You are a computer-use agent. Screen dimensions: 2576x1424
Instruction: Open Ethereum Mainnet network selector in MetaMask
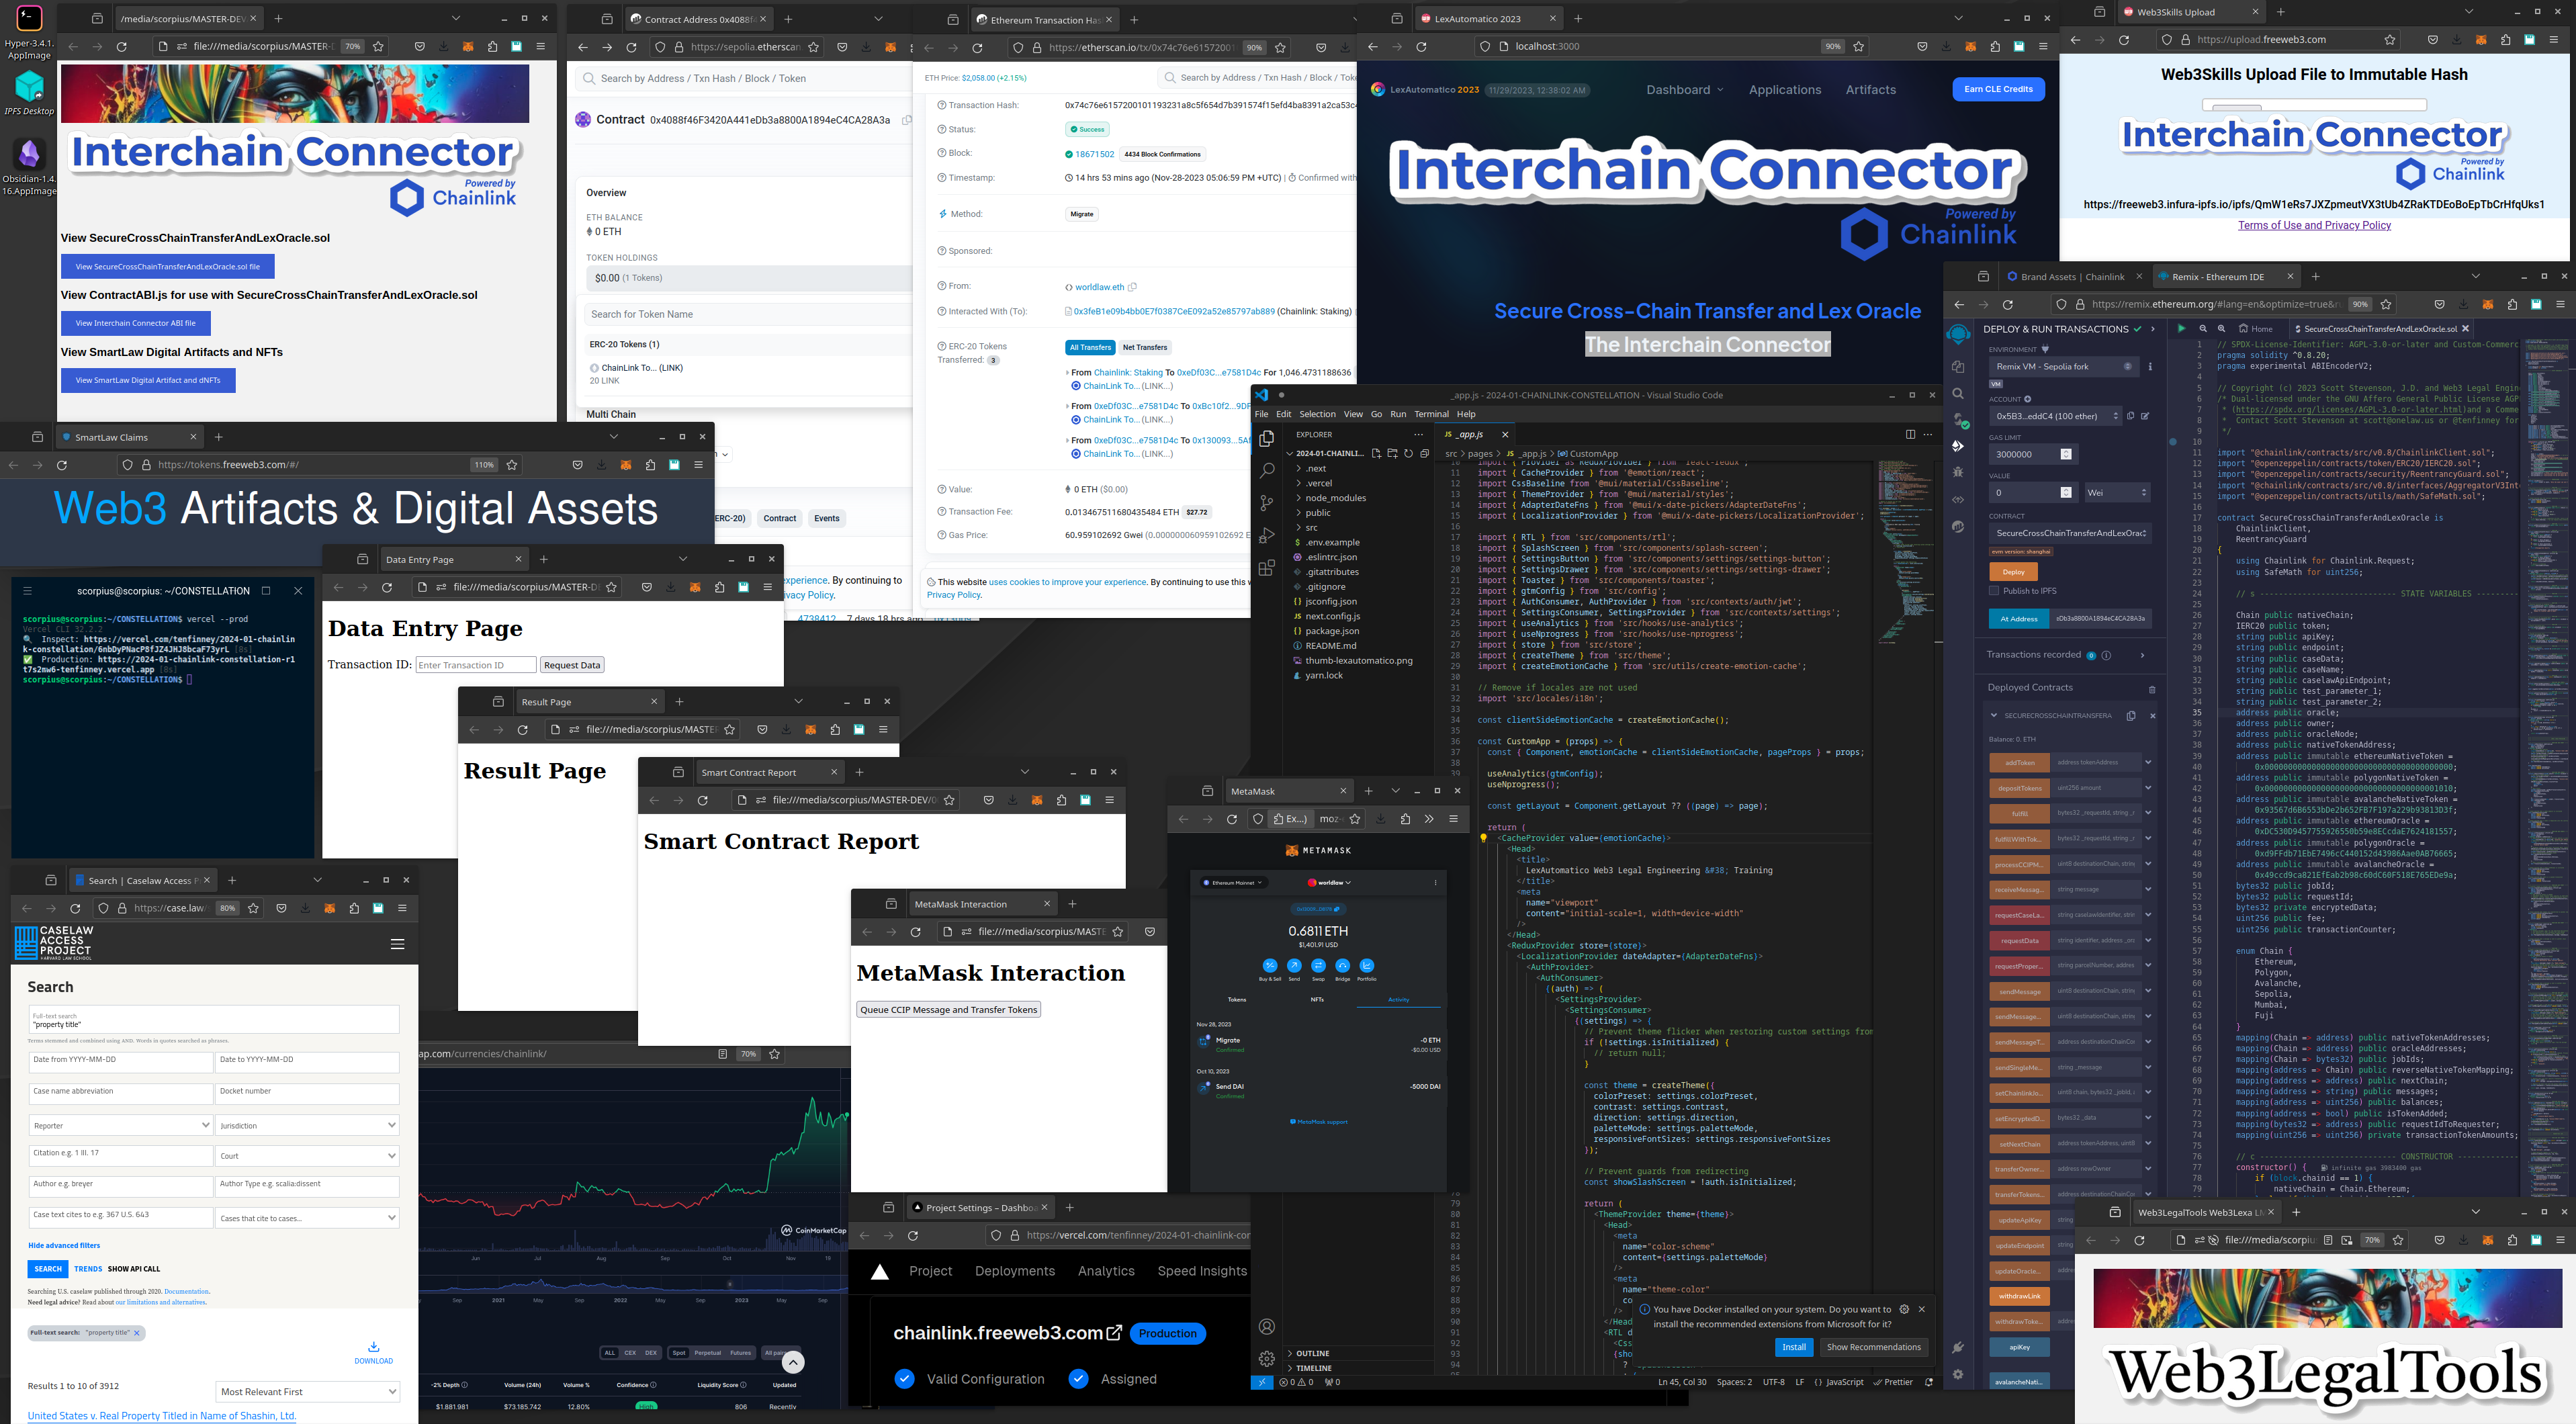[1234, 883]
